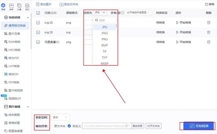Select WEBP in the format list
Viewport: 217px width, 134px height.
(105, 63)
